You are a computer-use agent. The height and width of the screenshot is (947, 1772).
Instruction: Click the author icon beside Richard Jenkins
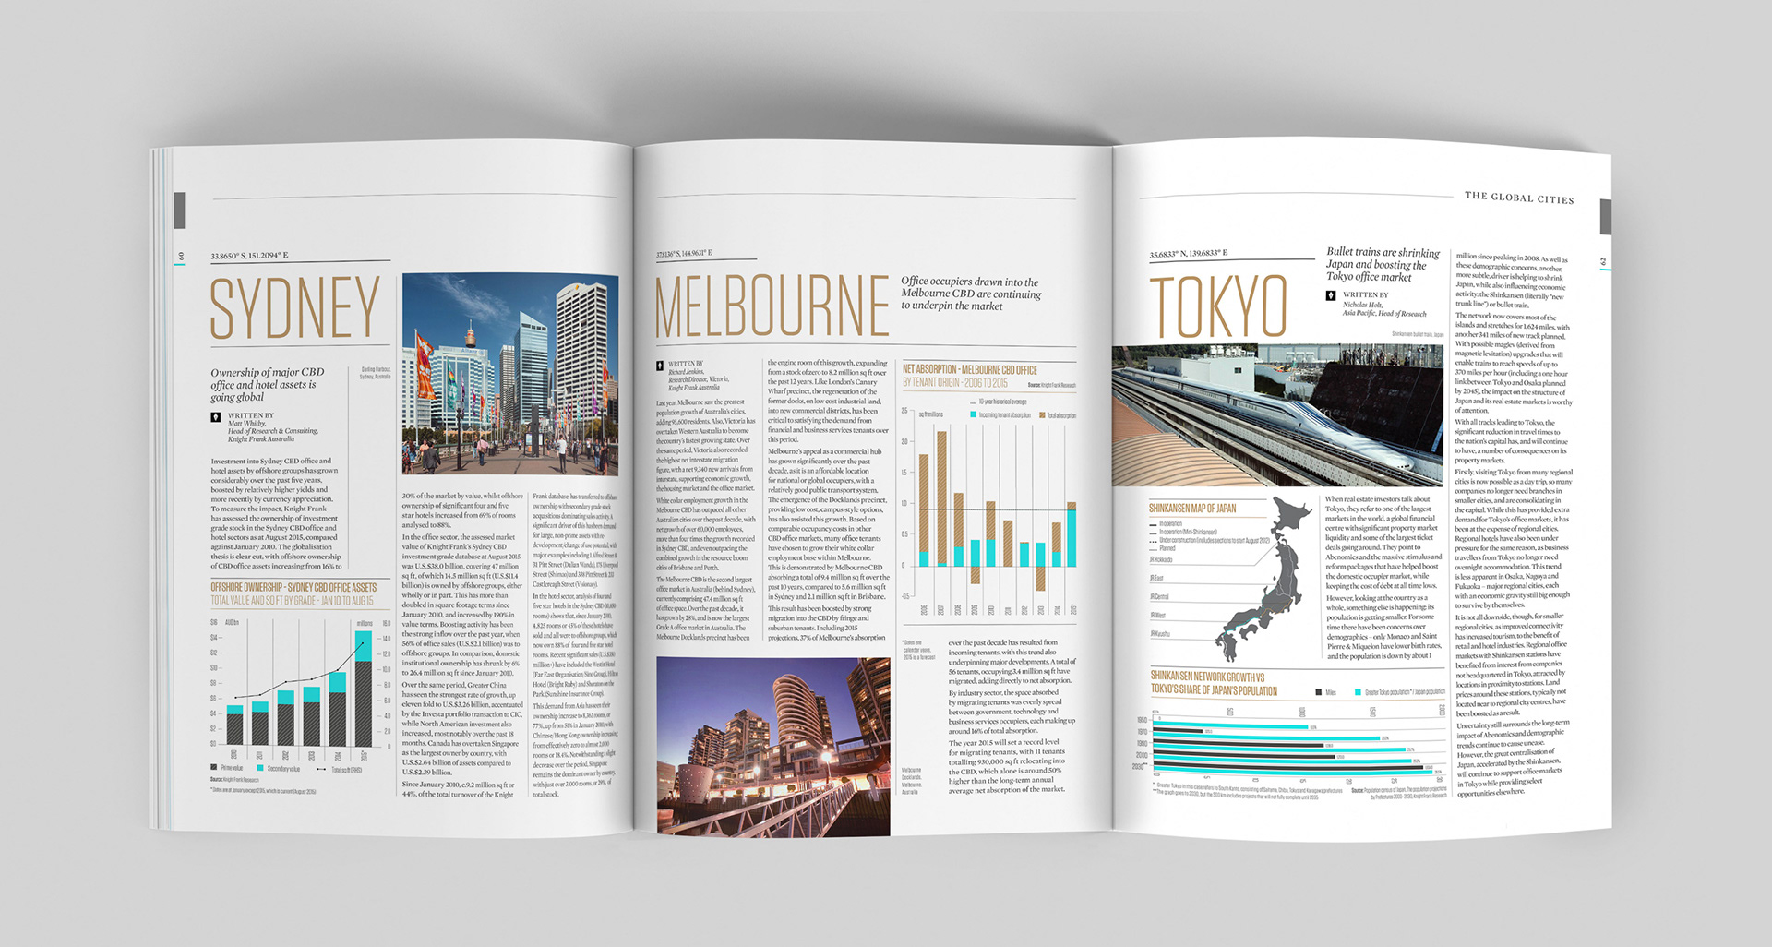[661, 366]
